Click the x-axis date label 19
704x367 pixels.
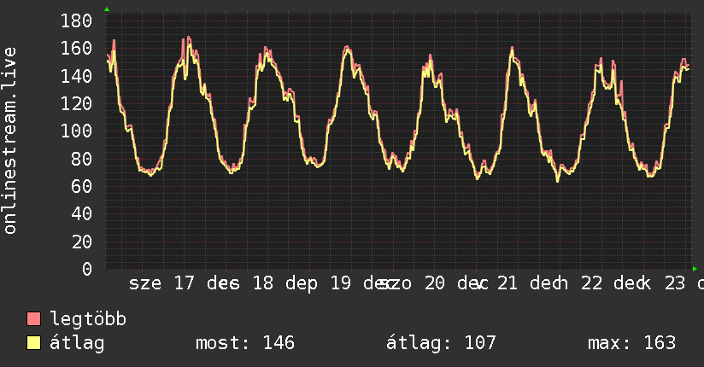click(x=341, y=283)
